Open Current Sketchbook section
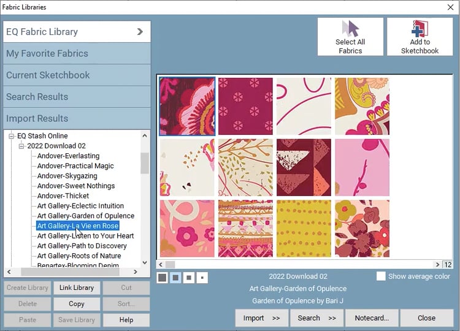This screenshot has height=331, width=460. tap(77, 75)
